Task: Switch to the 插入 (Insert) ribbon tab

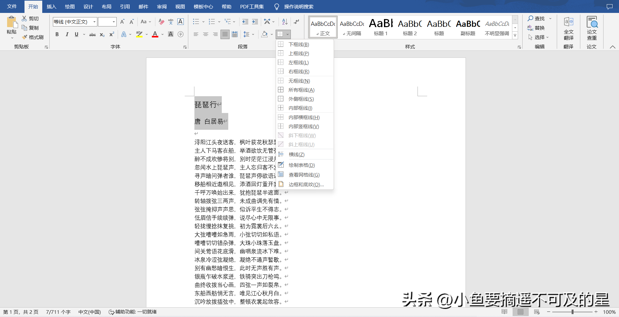Action: click(x=51, y=6)
